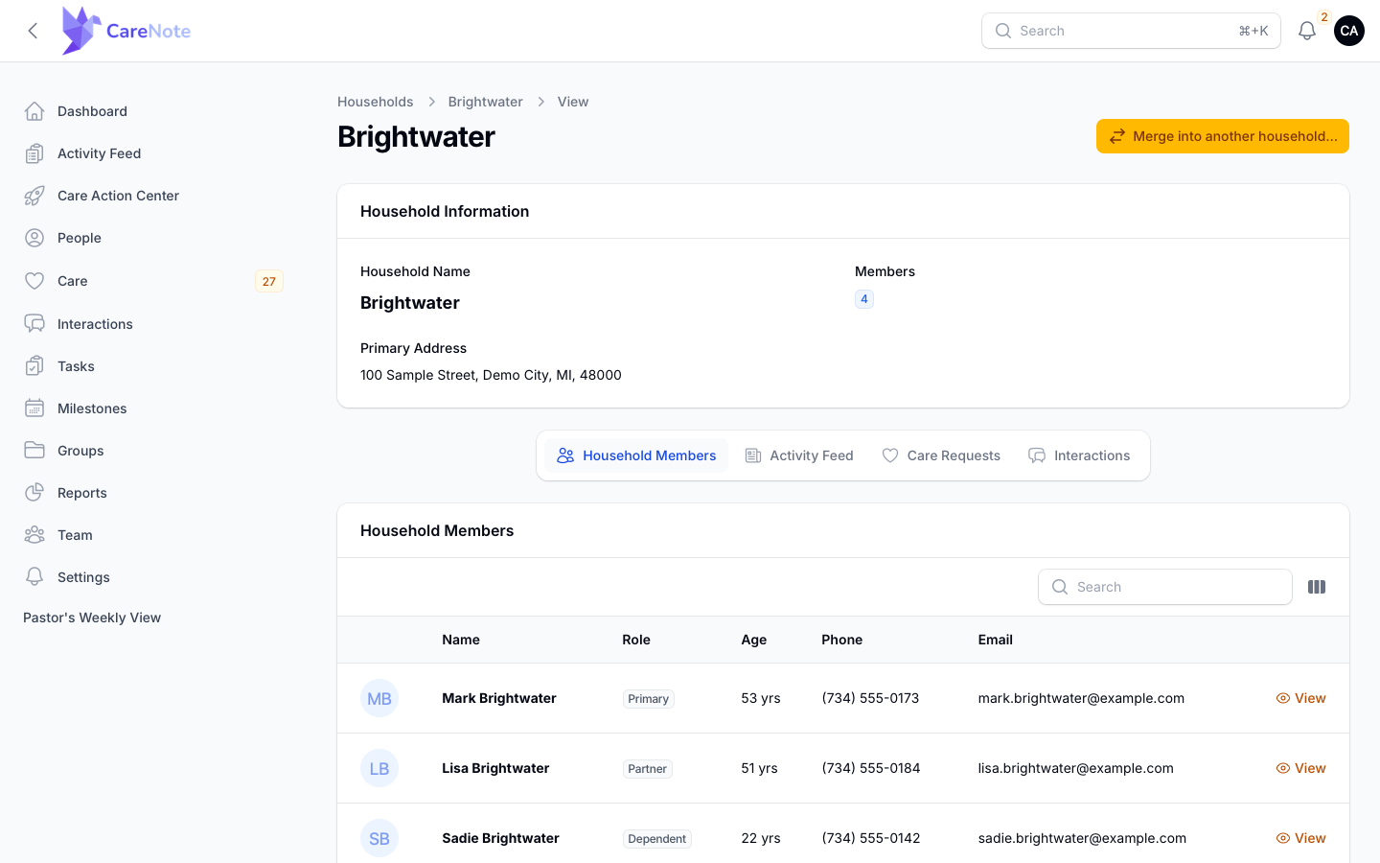The height and width of the screenshot is (863, 1380).
Task: Click the back arrow icon
Action: pyautogui.click(x=33, y=31)
